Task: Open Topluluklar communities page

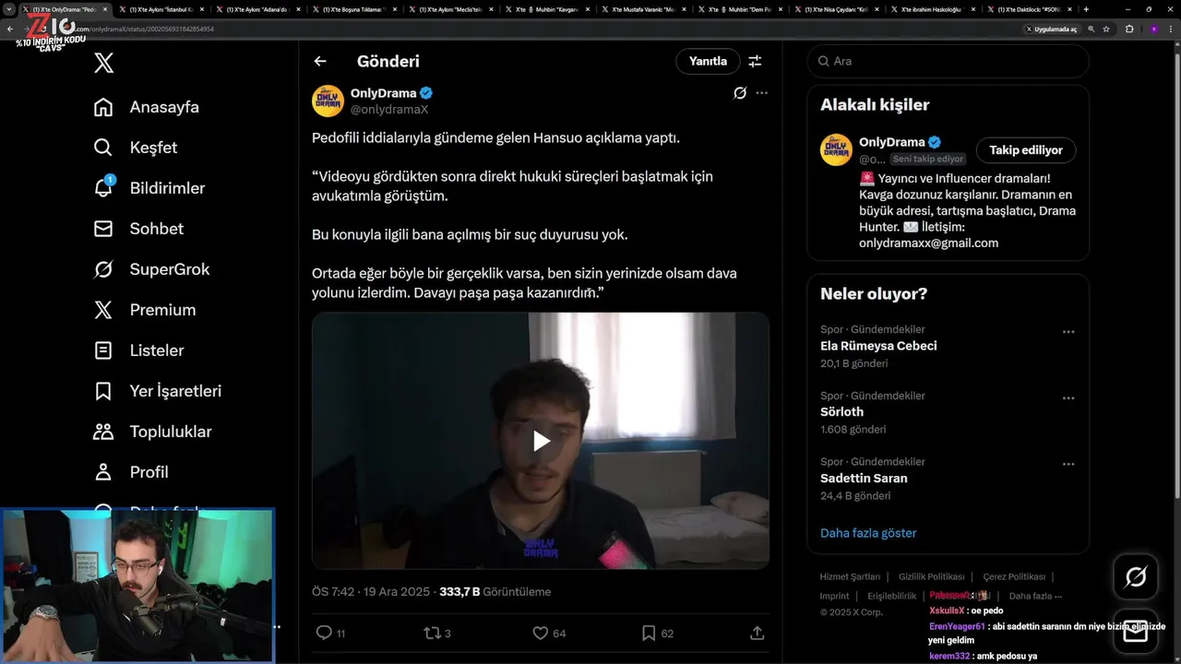Action: (x=152, y=432)
